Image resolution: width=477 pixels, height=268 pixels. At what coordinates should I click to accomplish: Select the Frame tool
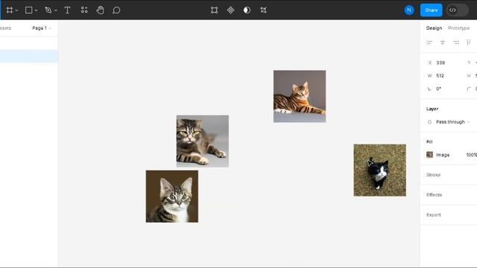click(10, 10)
